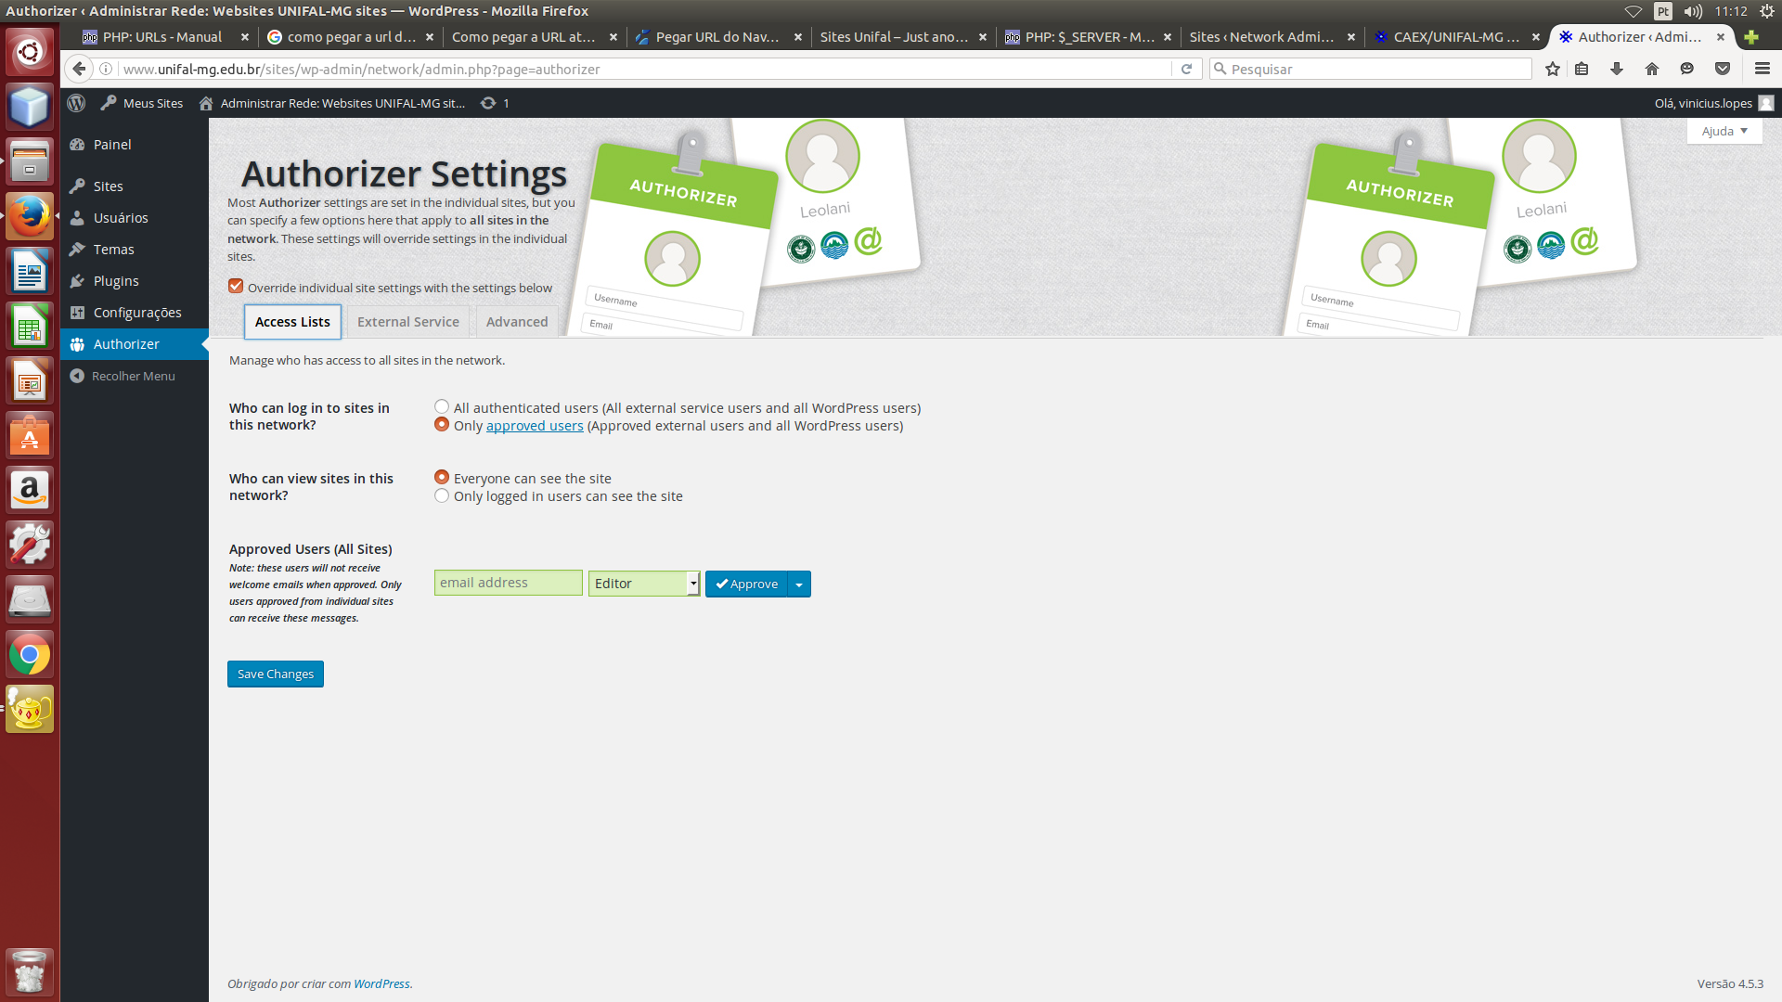Collapse menu with Recolher Menu
1782x1002 pixels.
point(135,376)
